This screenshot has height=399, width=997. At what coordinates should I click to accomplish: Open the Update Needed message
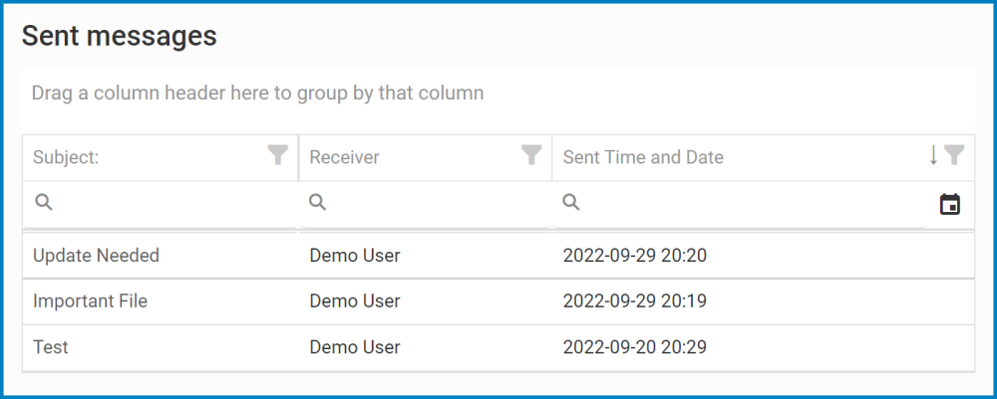96,256
